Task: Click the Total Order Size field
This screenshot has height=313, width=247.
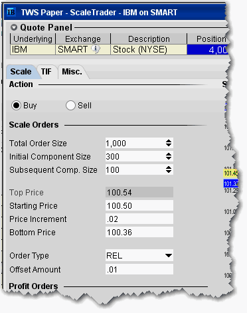Action: 139,143
